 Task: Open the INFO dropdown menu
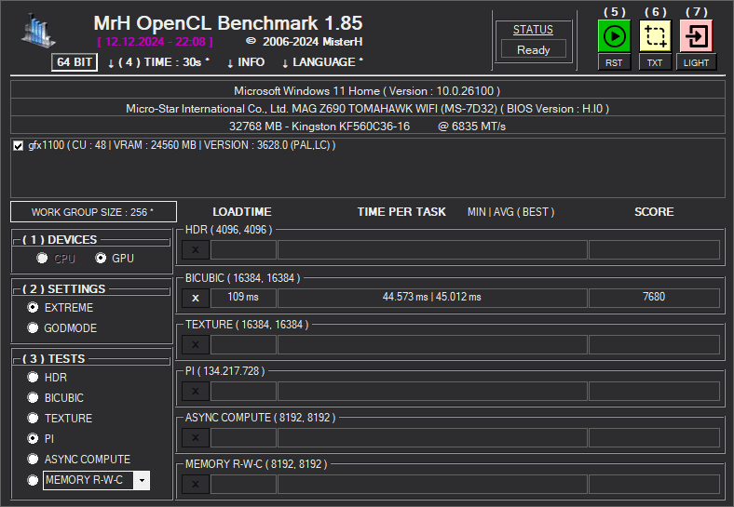click(x=246, y=62)
